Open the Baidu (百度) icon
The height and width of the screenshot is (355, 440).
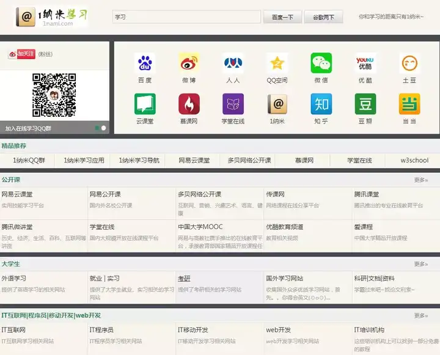coord(145,63)
